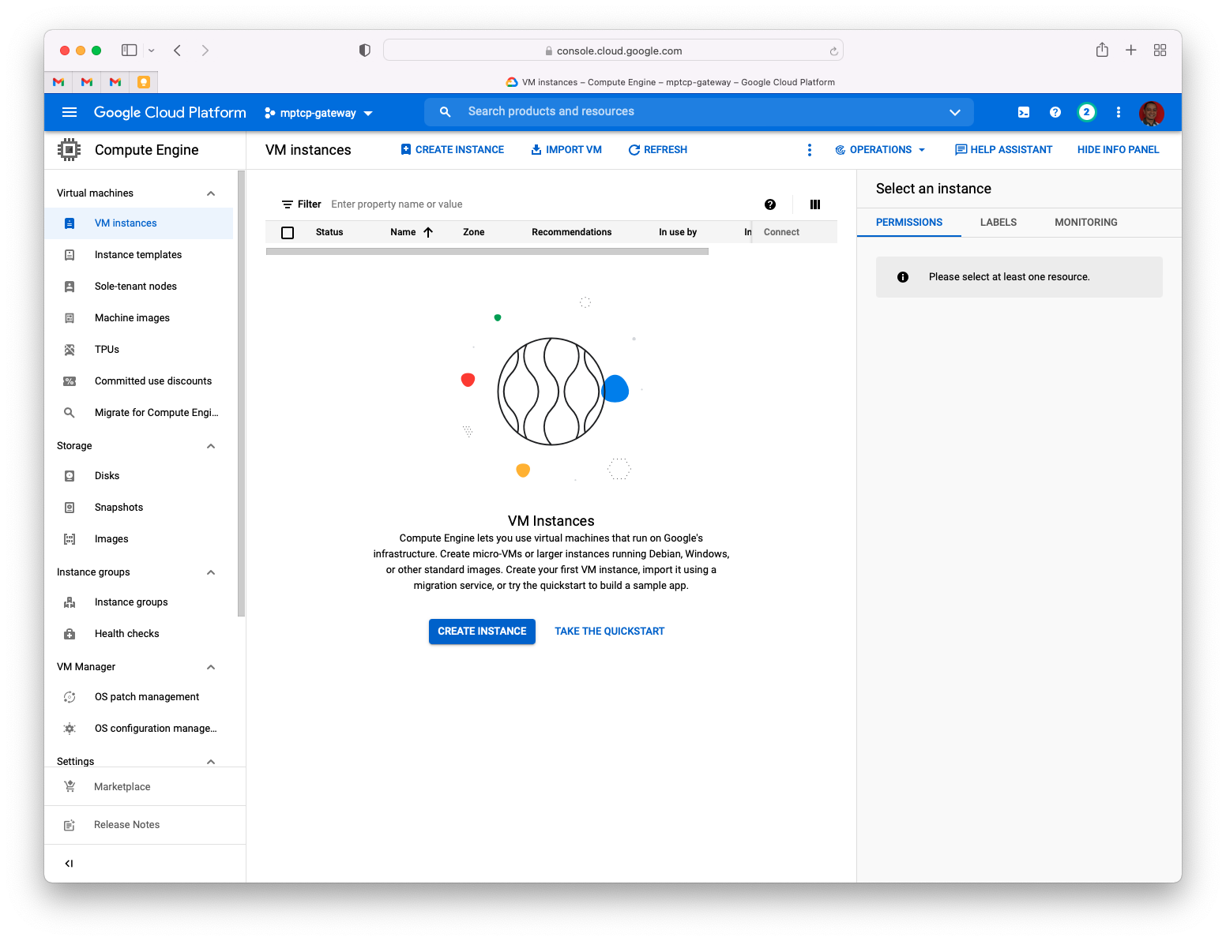Collapse the Storage section

click(211, 446)
